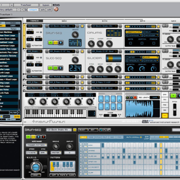Click the master PITCH vertical slider
This screenshot has width=180, height=180.
click(x=174, y=110)
